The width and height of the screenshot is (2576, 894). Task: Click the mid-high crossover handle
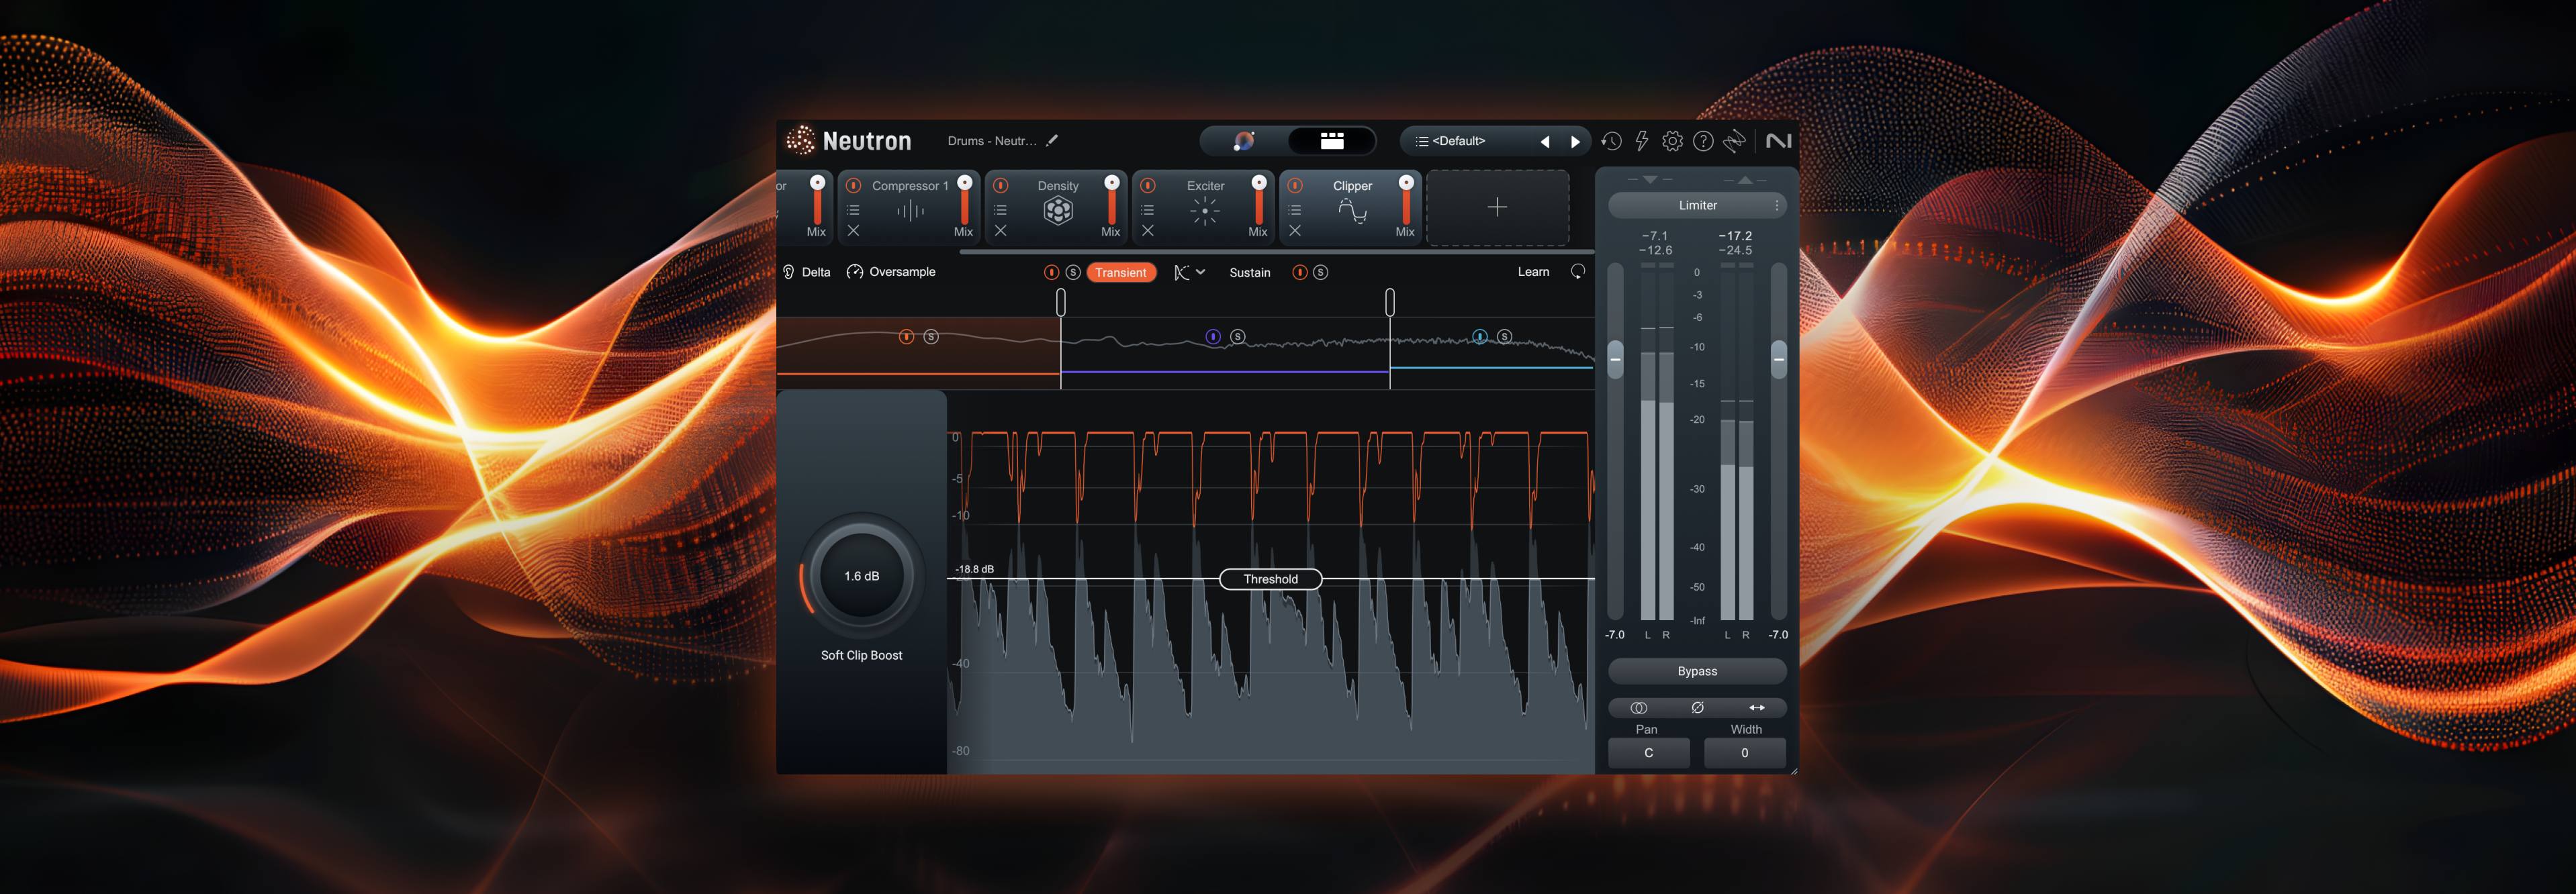[1390, 302]
